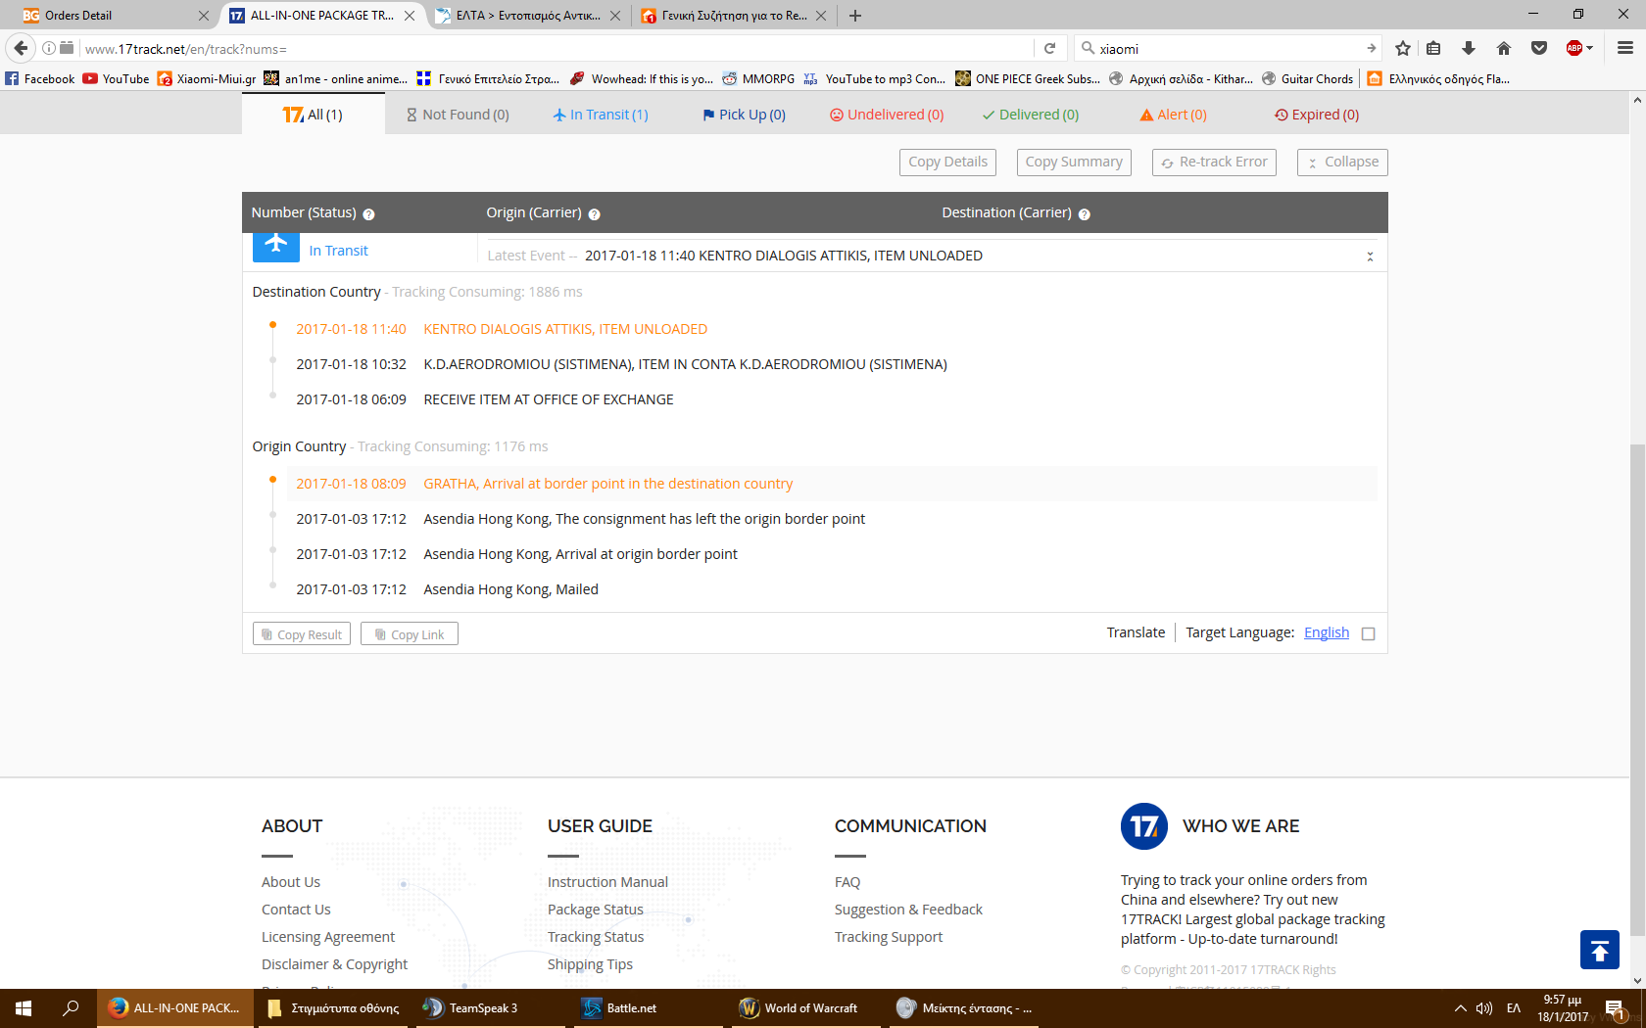Click the Firefox reload page icon
Viewport: 1646px width, 1028px height.
click(1049, 48)
